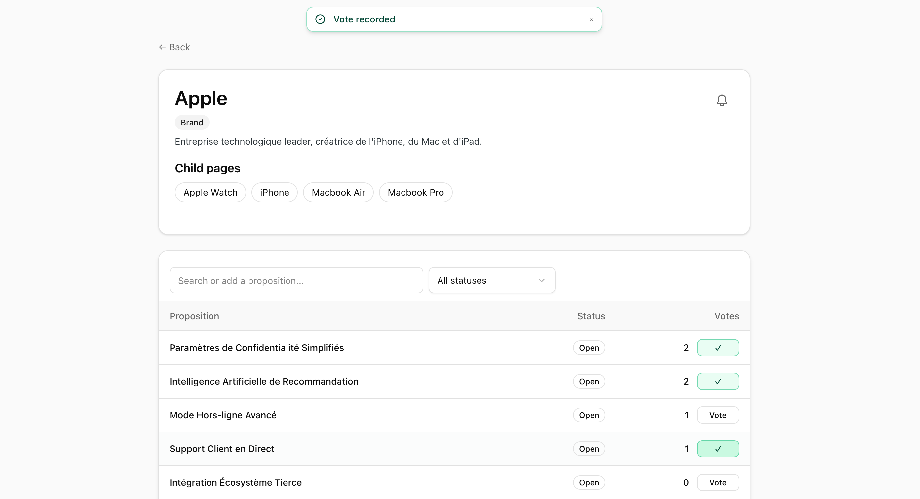Filter propositions using the status selector
Viewport: 920px width, 499px height.
(491, 280)
